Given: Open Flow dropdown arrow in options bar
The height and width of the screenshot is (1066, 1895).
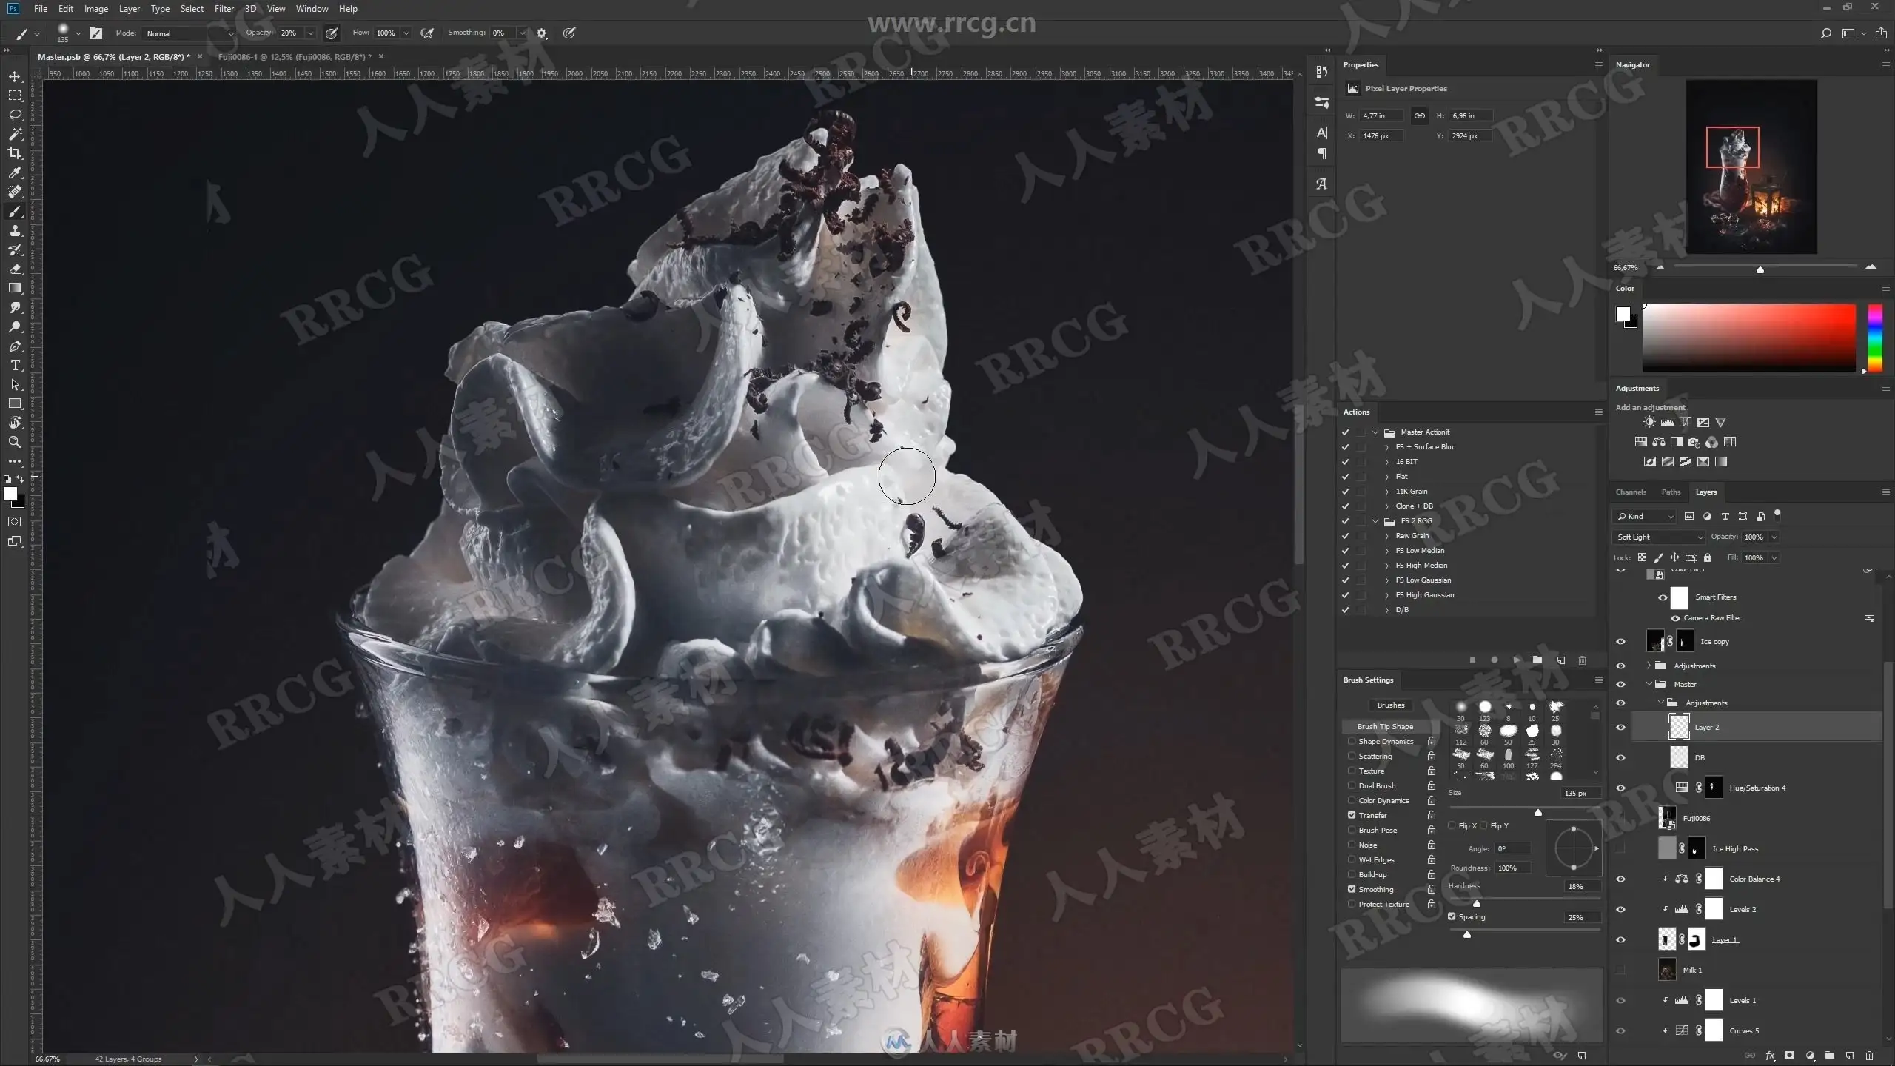Looking at the screenshot, I should pos(406,33).
